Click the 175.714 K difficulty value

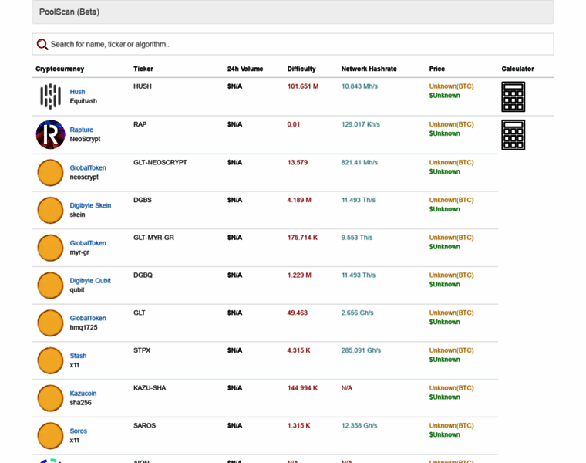pos(302,238)
